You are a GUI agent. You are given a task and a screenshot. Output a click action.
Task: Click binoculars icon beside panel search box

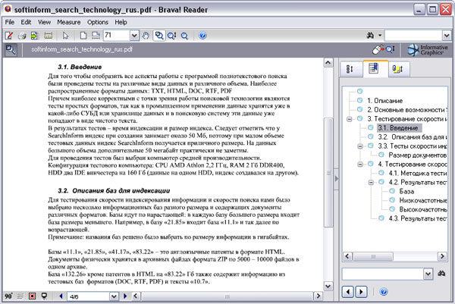point(441,274)
